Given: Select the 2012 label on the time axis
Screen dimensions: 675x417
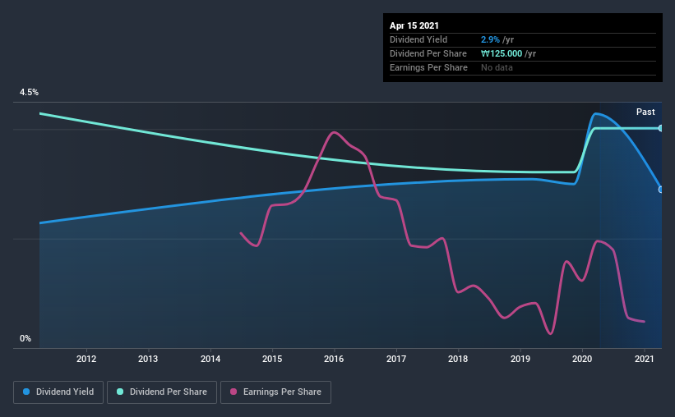Looking at the screenshot, I should click(x=86, y=359).
